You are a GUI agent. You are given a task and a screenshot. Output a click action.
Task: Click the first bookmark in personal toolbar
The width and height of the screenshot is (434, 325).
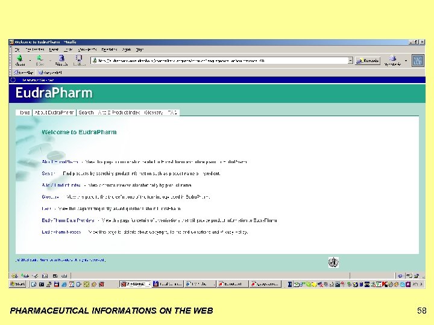[x=24, y=73]
